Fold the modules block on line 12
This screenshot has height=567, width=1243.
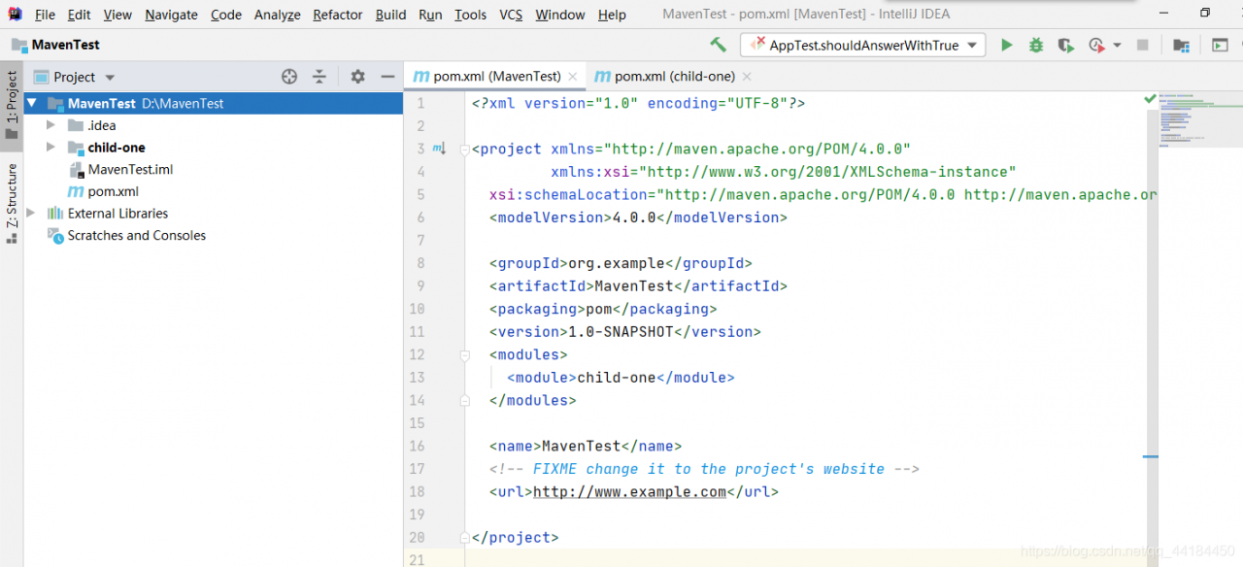[x=465, y=355]
